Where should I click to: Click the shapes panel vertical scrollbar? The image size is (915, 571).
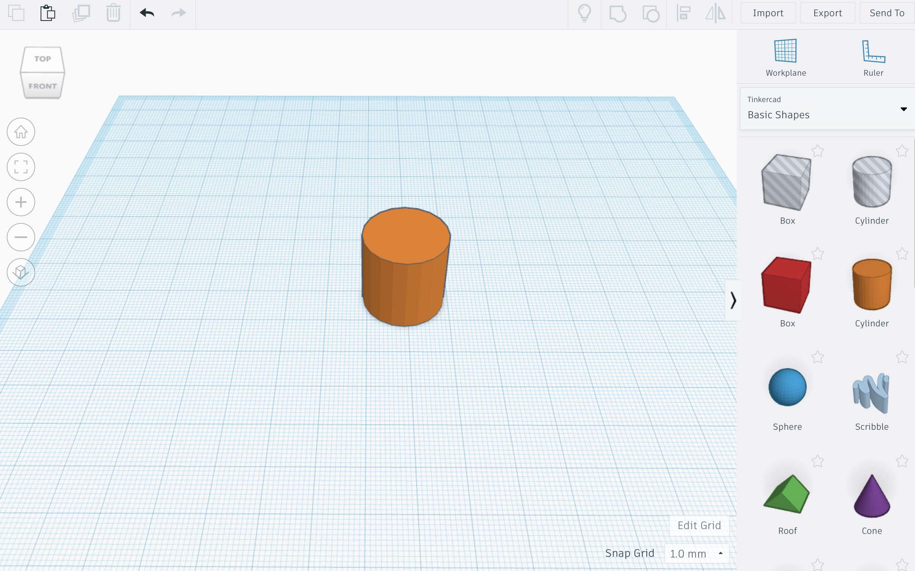(x=914, y=214)
